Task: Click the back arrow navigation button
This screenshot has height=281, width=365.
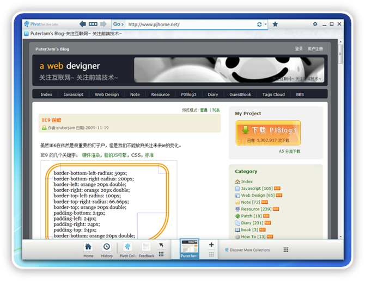Action: (x=83, y=24)
